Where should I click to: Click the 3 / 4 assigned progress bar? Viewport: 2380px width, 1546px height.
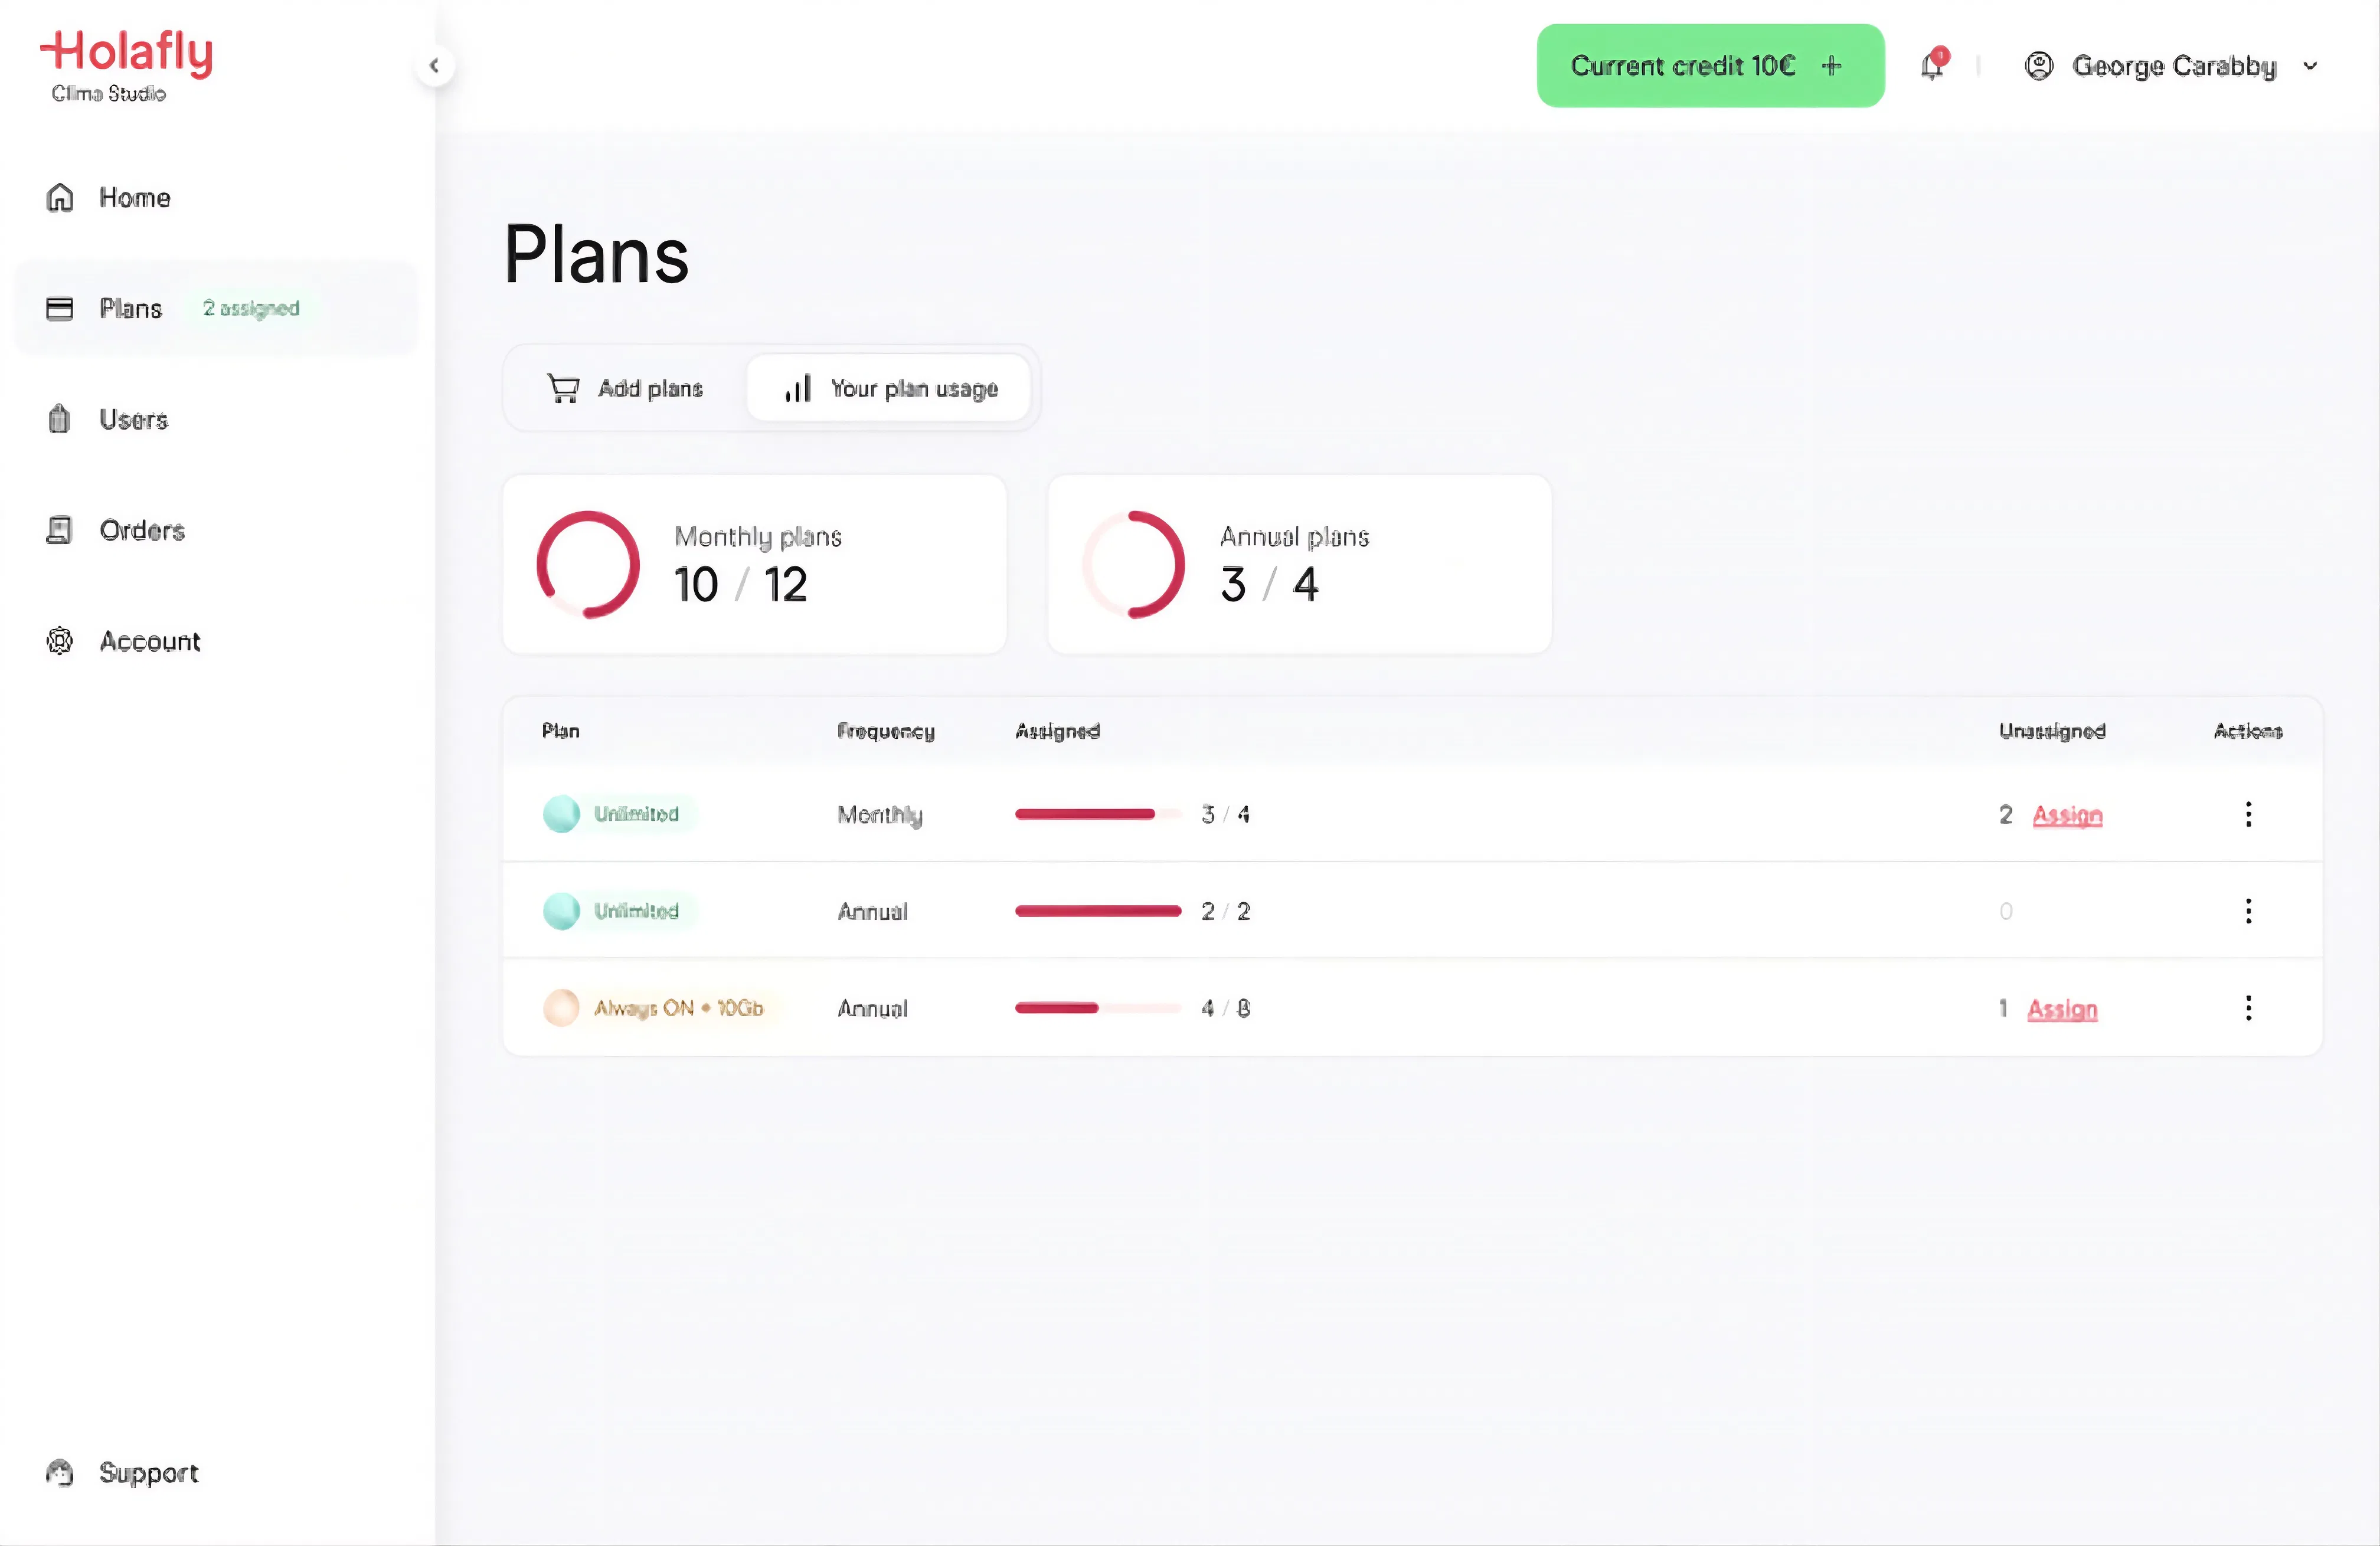pyautogui.click(x=1098, y=814)
